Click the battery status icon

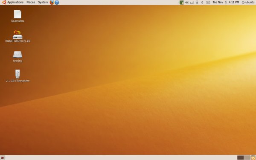[197, 2]
